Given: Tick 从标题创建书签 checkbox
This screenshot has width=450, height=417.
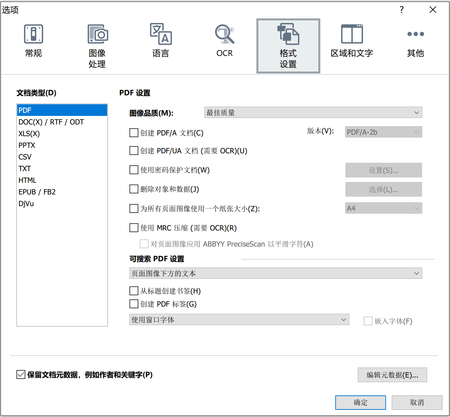Looking at the screenshot, I should [134, 291].
